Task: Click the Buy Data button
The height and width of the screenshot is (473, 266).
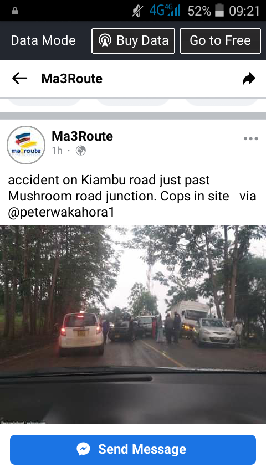Action: (133, 40)
